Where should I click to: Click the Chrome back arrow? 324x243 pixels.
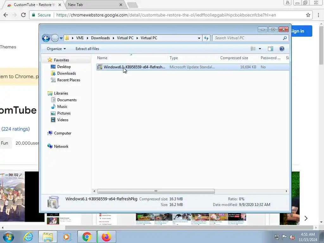click(6, 15)
